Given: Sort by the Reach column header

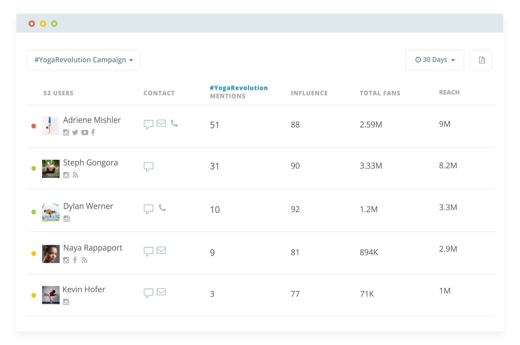Looking at the screenshot, I should 449,92.
